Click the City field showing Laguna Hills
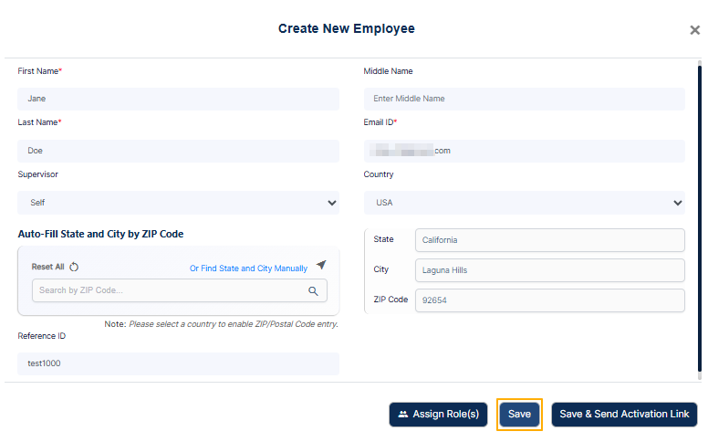Screen dimensions: 708x442 pyautogui.click(x=550, y=270)
